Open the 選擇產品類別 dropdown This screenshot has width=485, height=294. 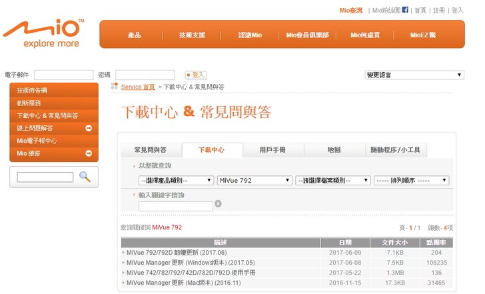coord(176,180)
